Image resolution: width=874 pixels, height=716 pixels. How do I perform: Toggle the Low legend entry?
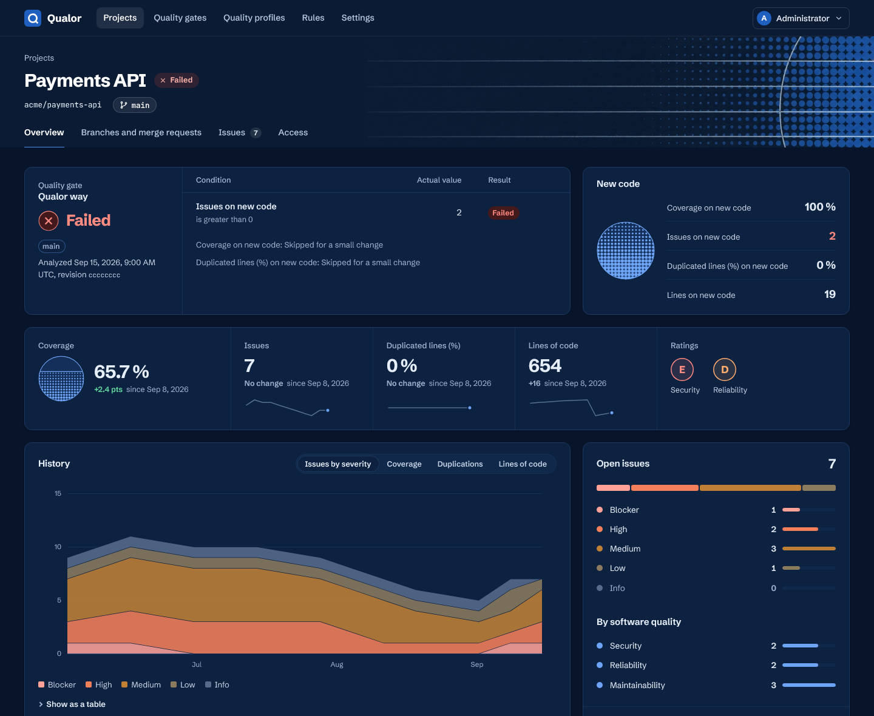pyautogui.click(x=183, y=684)
